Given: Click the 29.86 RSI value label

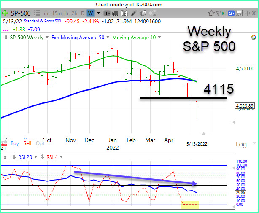Looking at the screenshot, I should pos(240,192).
